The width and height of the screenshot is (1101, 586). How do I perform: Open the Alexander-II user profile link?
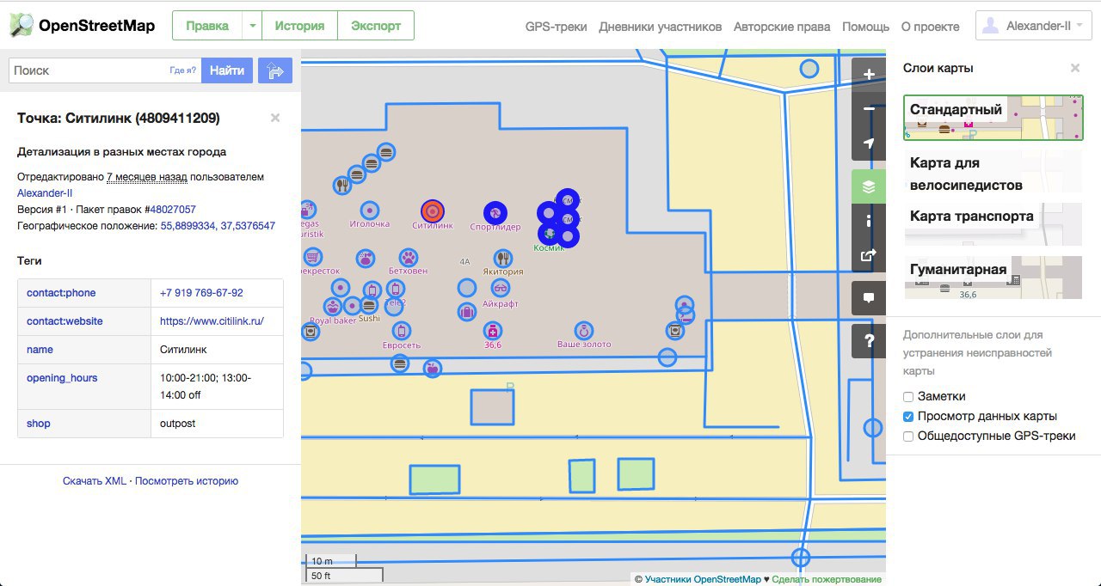tap(45, 193)
